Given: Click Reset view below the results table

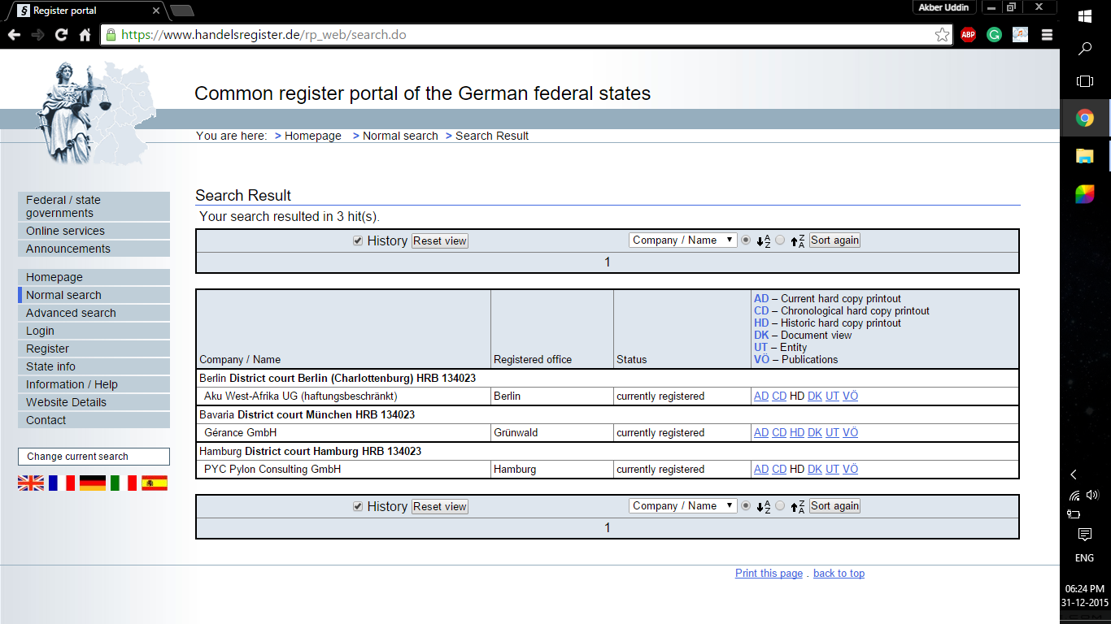Looking at the screenshot, I should click(x=440, y=507).
